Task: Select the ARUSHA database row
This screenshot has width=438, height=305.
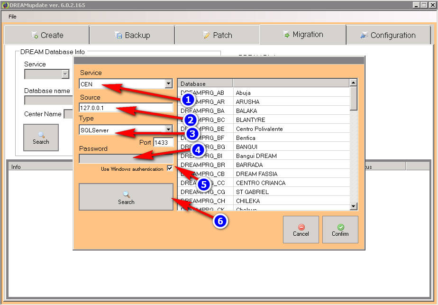Action: point(264,102)
